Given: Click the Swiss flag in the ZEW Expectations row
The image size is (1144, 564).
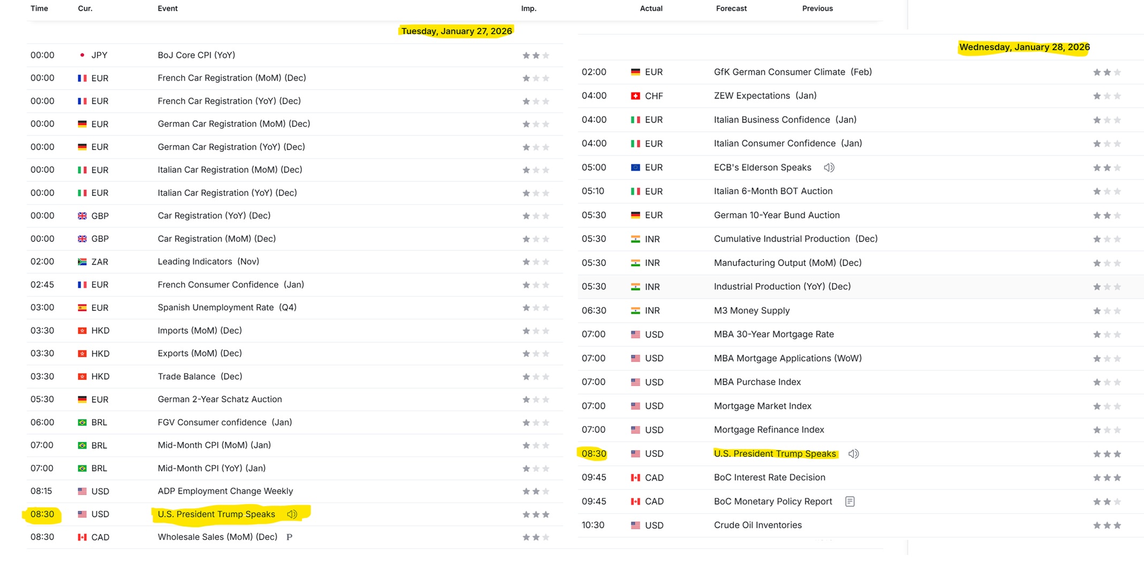Looking at the screenshot, I should [x=635, y=96].
